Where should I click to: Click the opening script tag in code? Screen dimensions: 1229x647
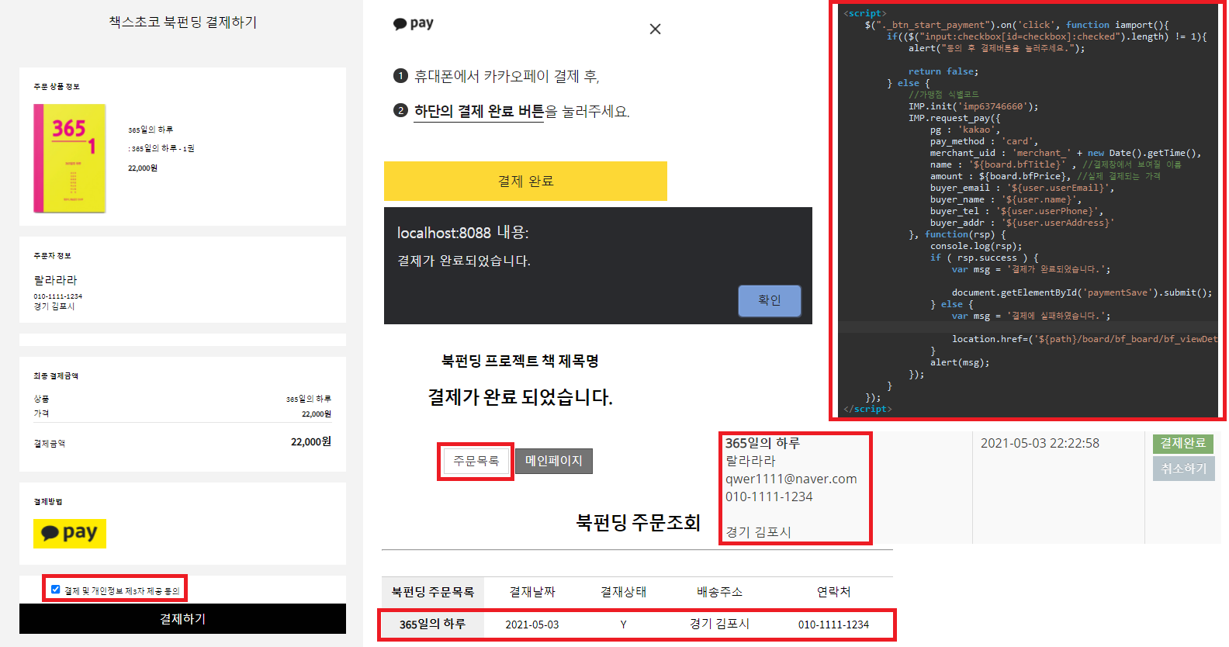(864, 13)
